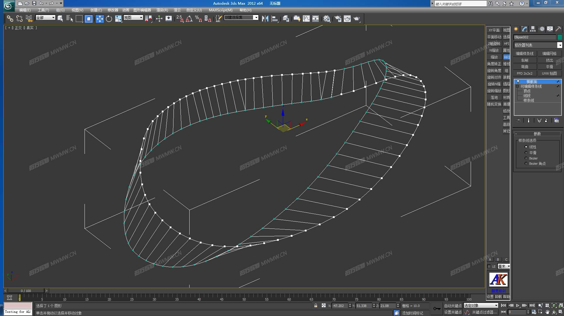Open the 帮助(H) menu
This screenshot has height=316, width=564.
coord(245,10)
